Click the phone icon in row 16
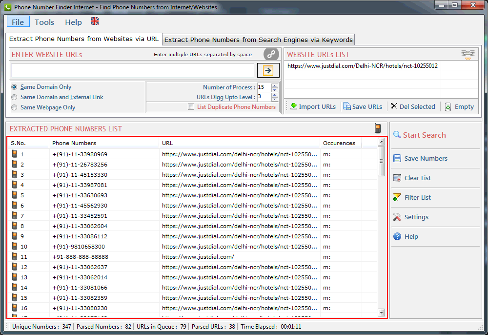 pos(15,308)
